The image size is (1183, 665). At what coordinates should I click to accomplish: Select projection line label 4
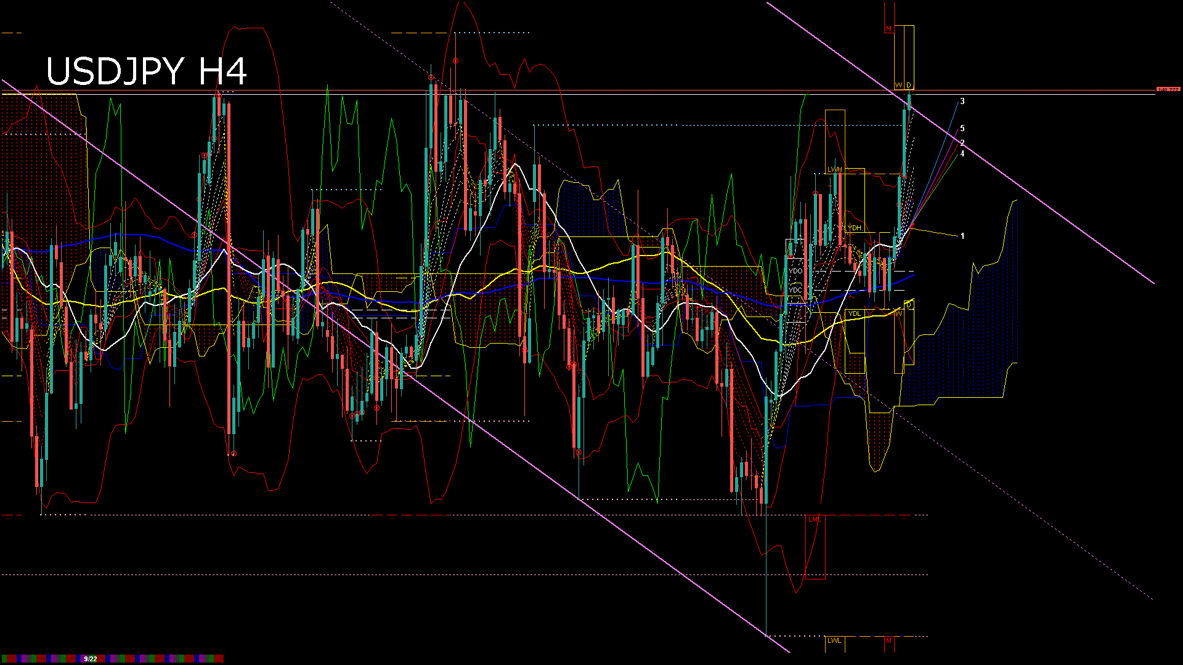[x=962, y=154]
